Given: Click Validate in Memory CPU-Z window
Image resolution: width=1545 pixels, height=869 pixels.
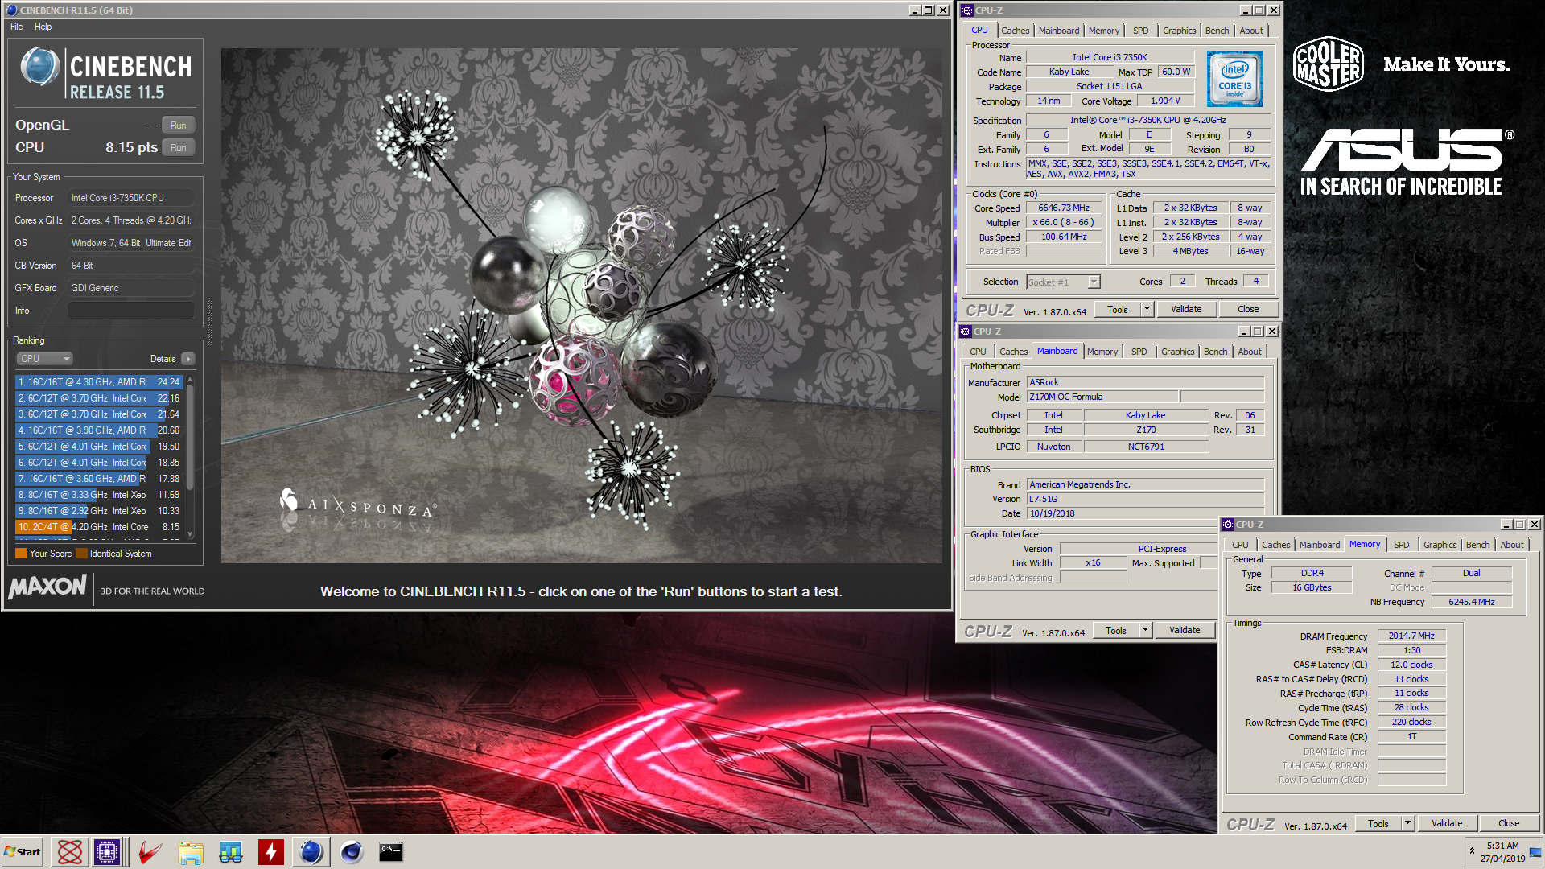Looking at the screenshot, I should (1446, 824).
